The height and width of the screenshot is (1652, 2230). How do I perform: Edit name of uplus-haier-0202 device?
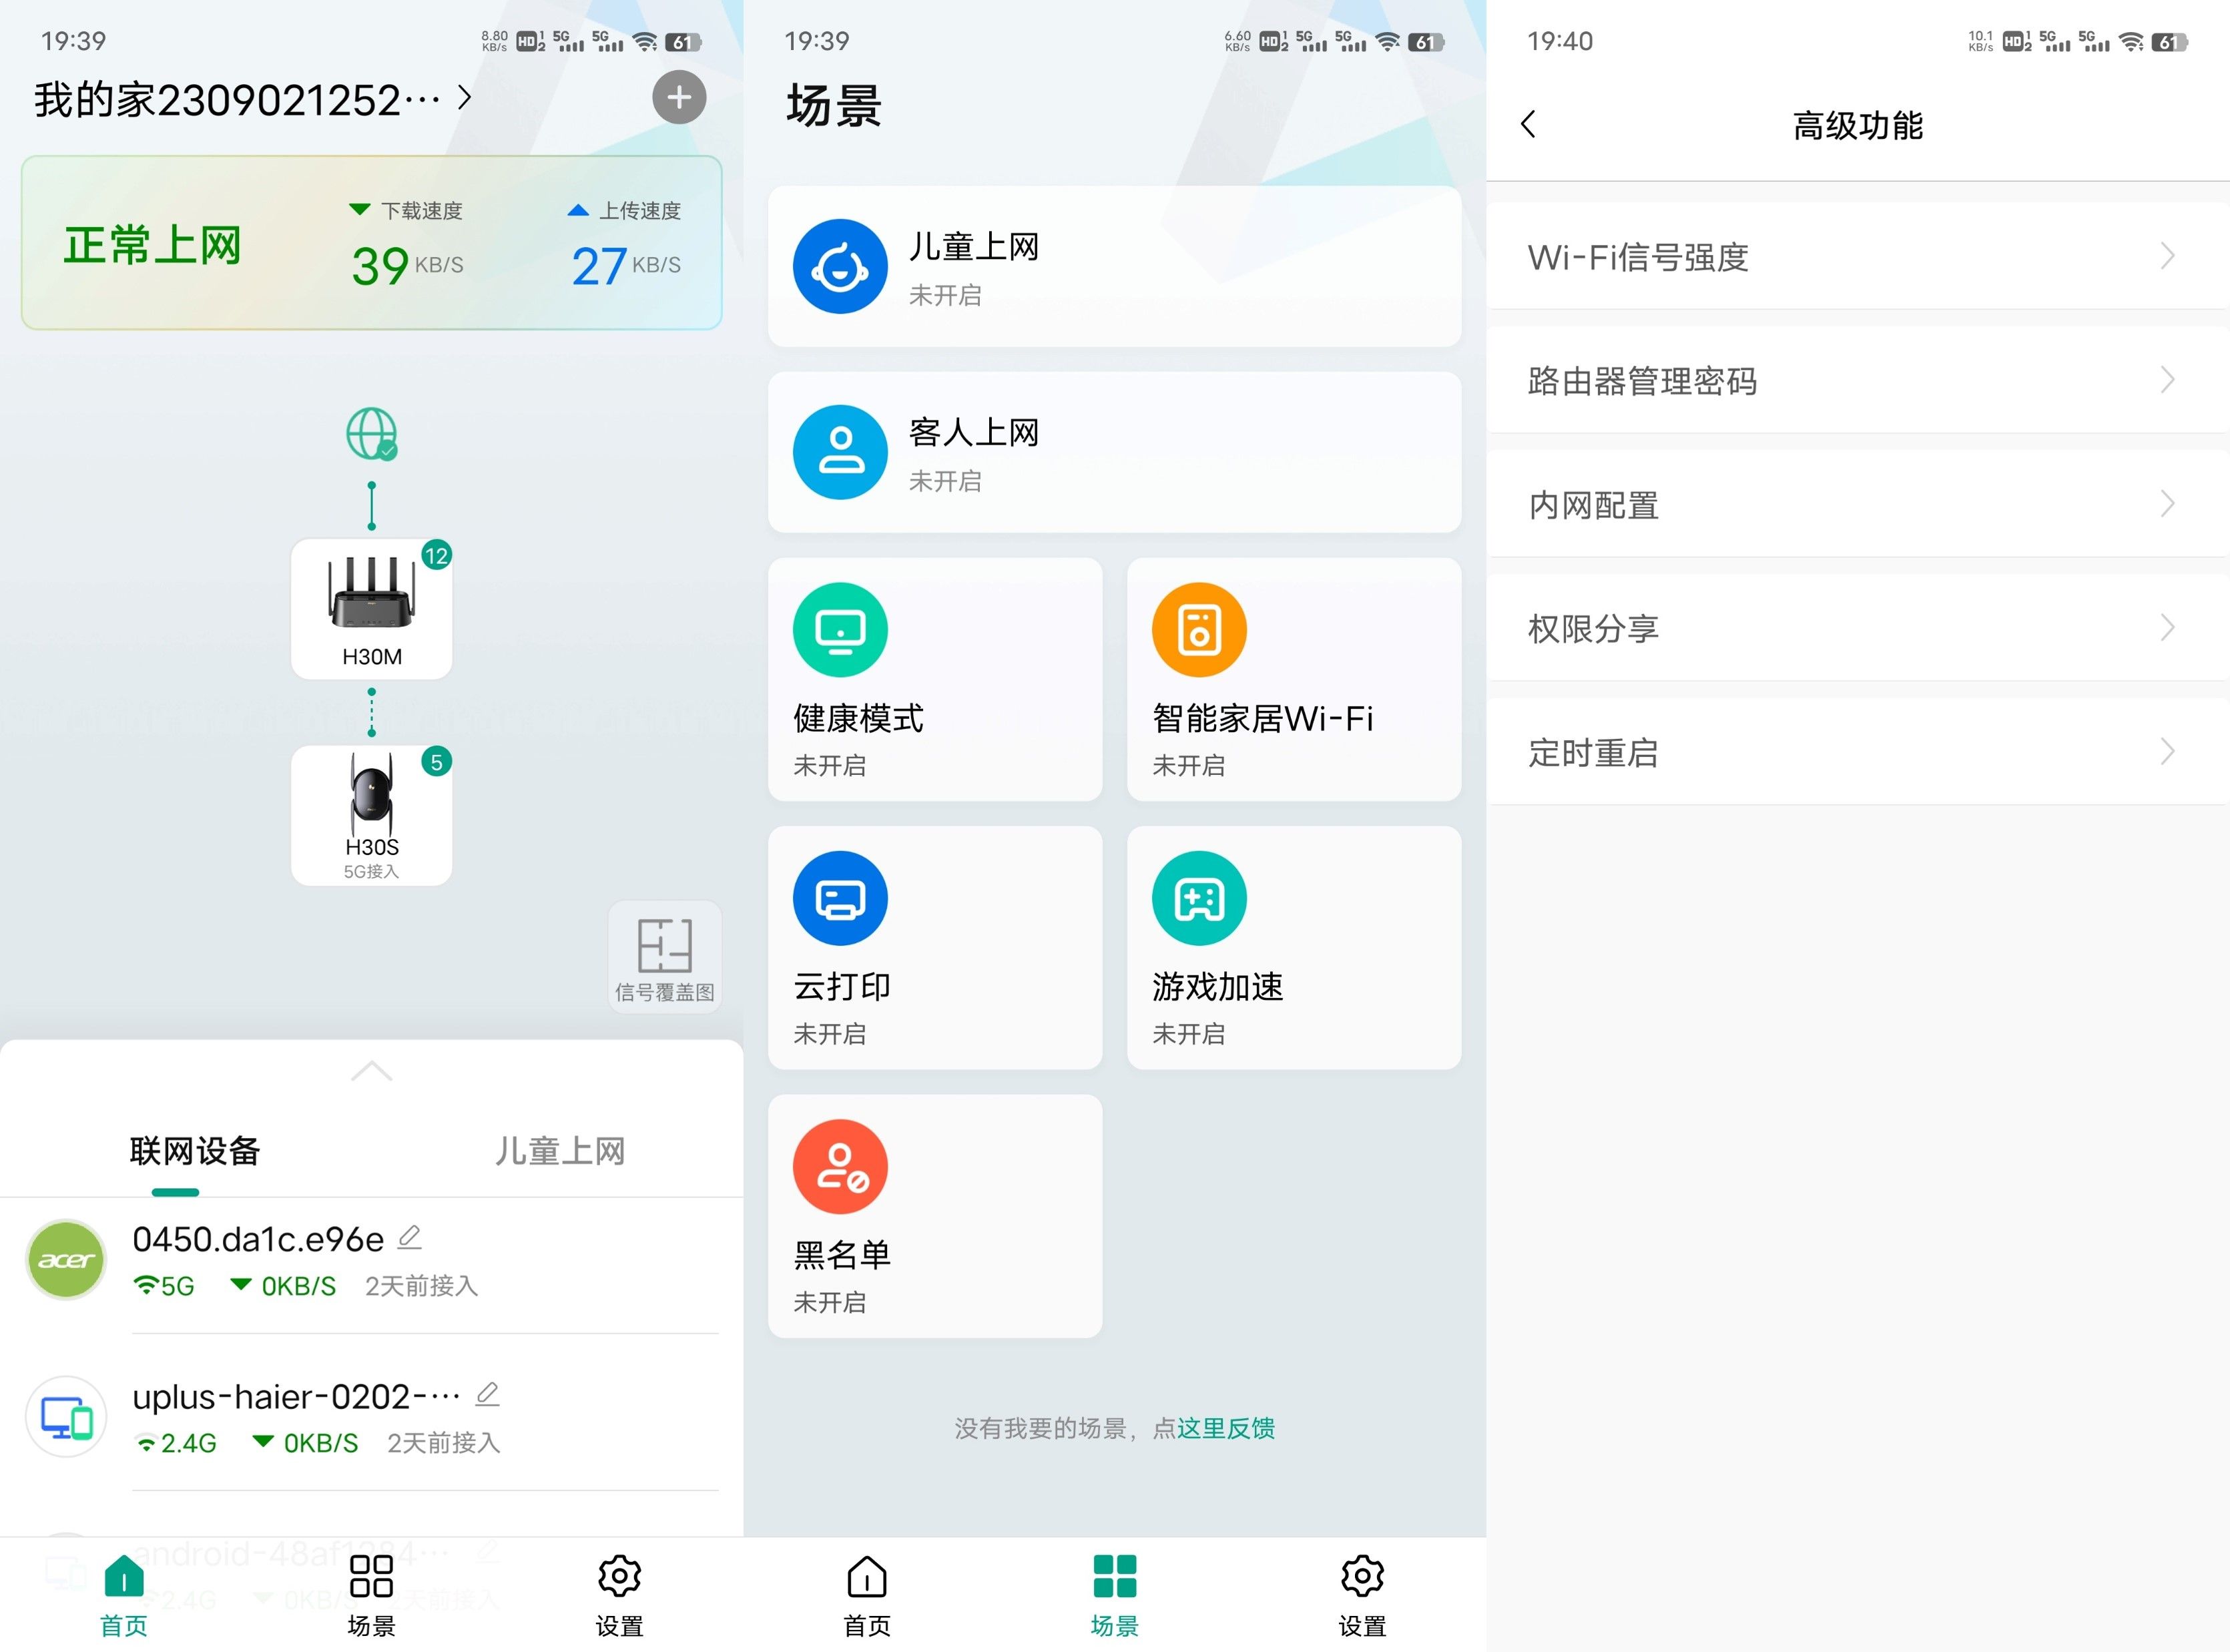(x=487, y=1394)
